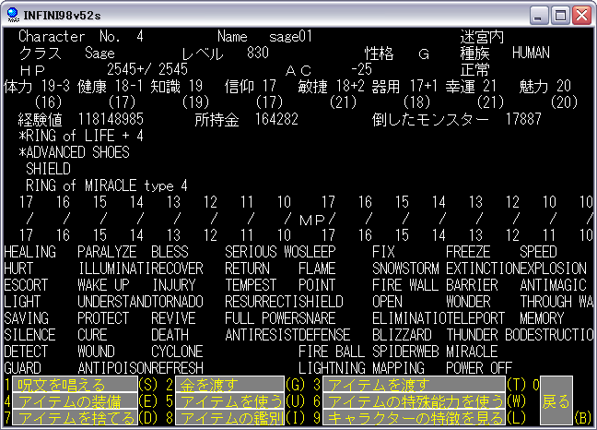Click the FIRE BALL spell name
This screenshot has width=597, height=430.
[332, 352]
